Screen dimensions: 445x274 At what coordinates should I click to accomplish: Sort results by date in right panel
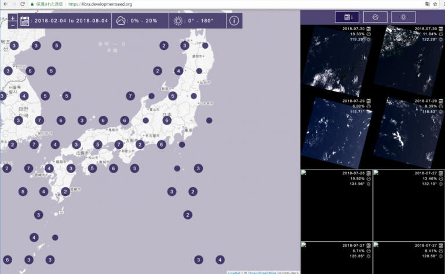point(347,17)
